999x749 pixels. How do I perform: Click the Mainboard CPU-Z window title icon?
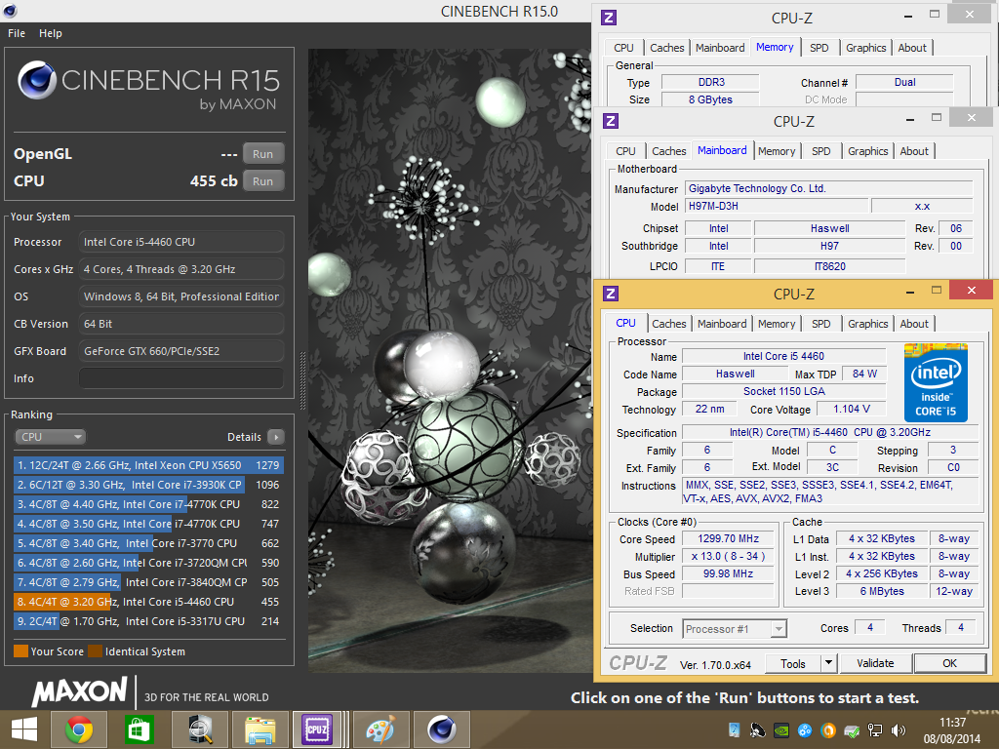611,120
